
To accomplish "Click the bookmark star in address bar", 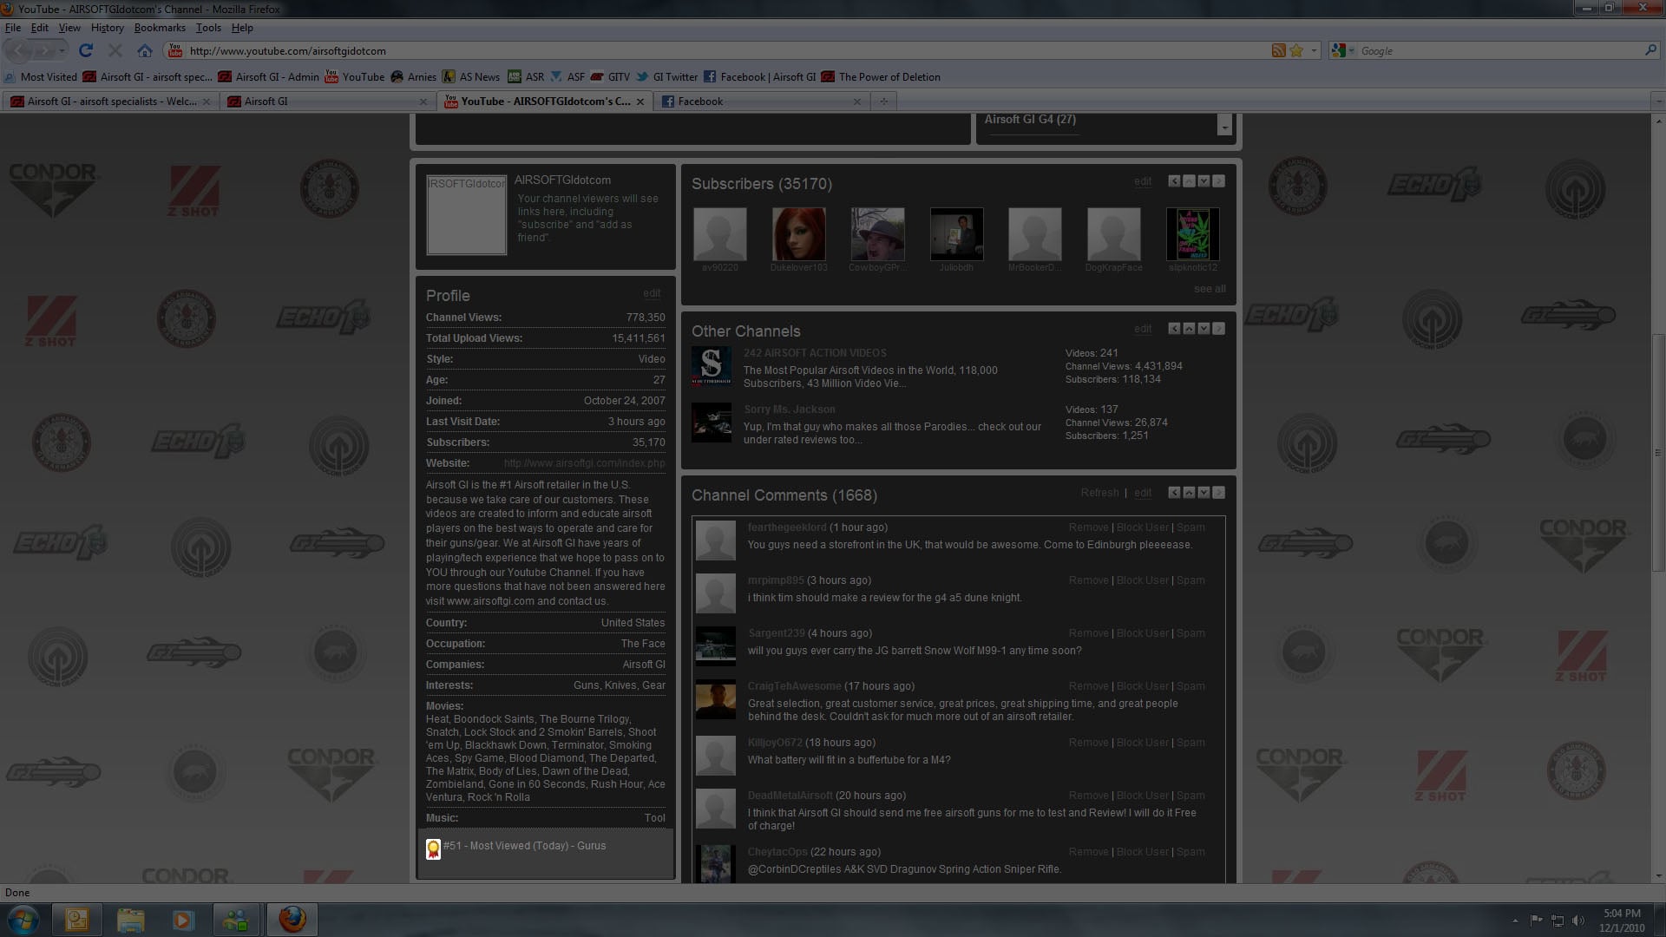I will (x=1296, y=50).
